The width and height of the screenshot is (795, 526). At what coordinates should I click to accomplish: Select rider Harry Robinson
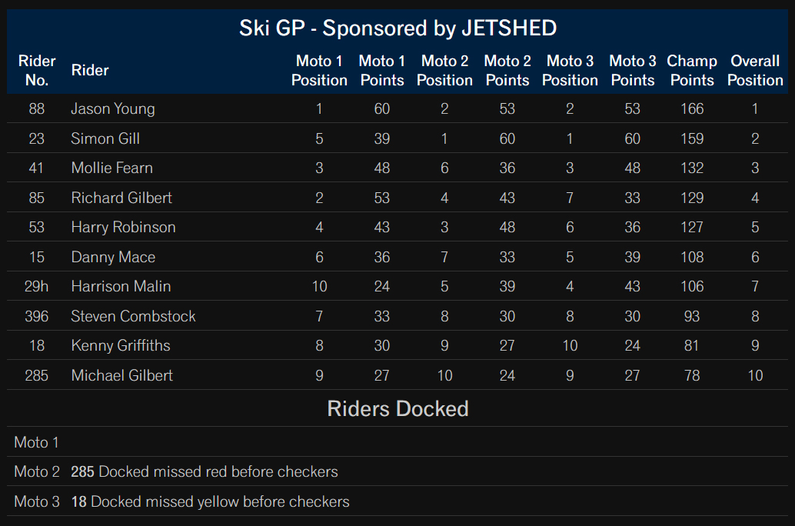point(123,227)
